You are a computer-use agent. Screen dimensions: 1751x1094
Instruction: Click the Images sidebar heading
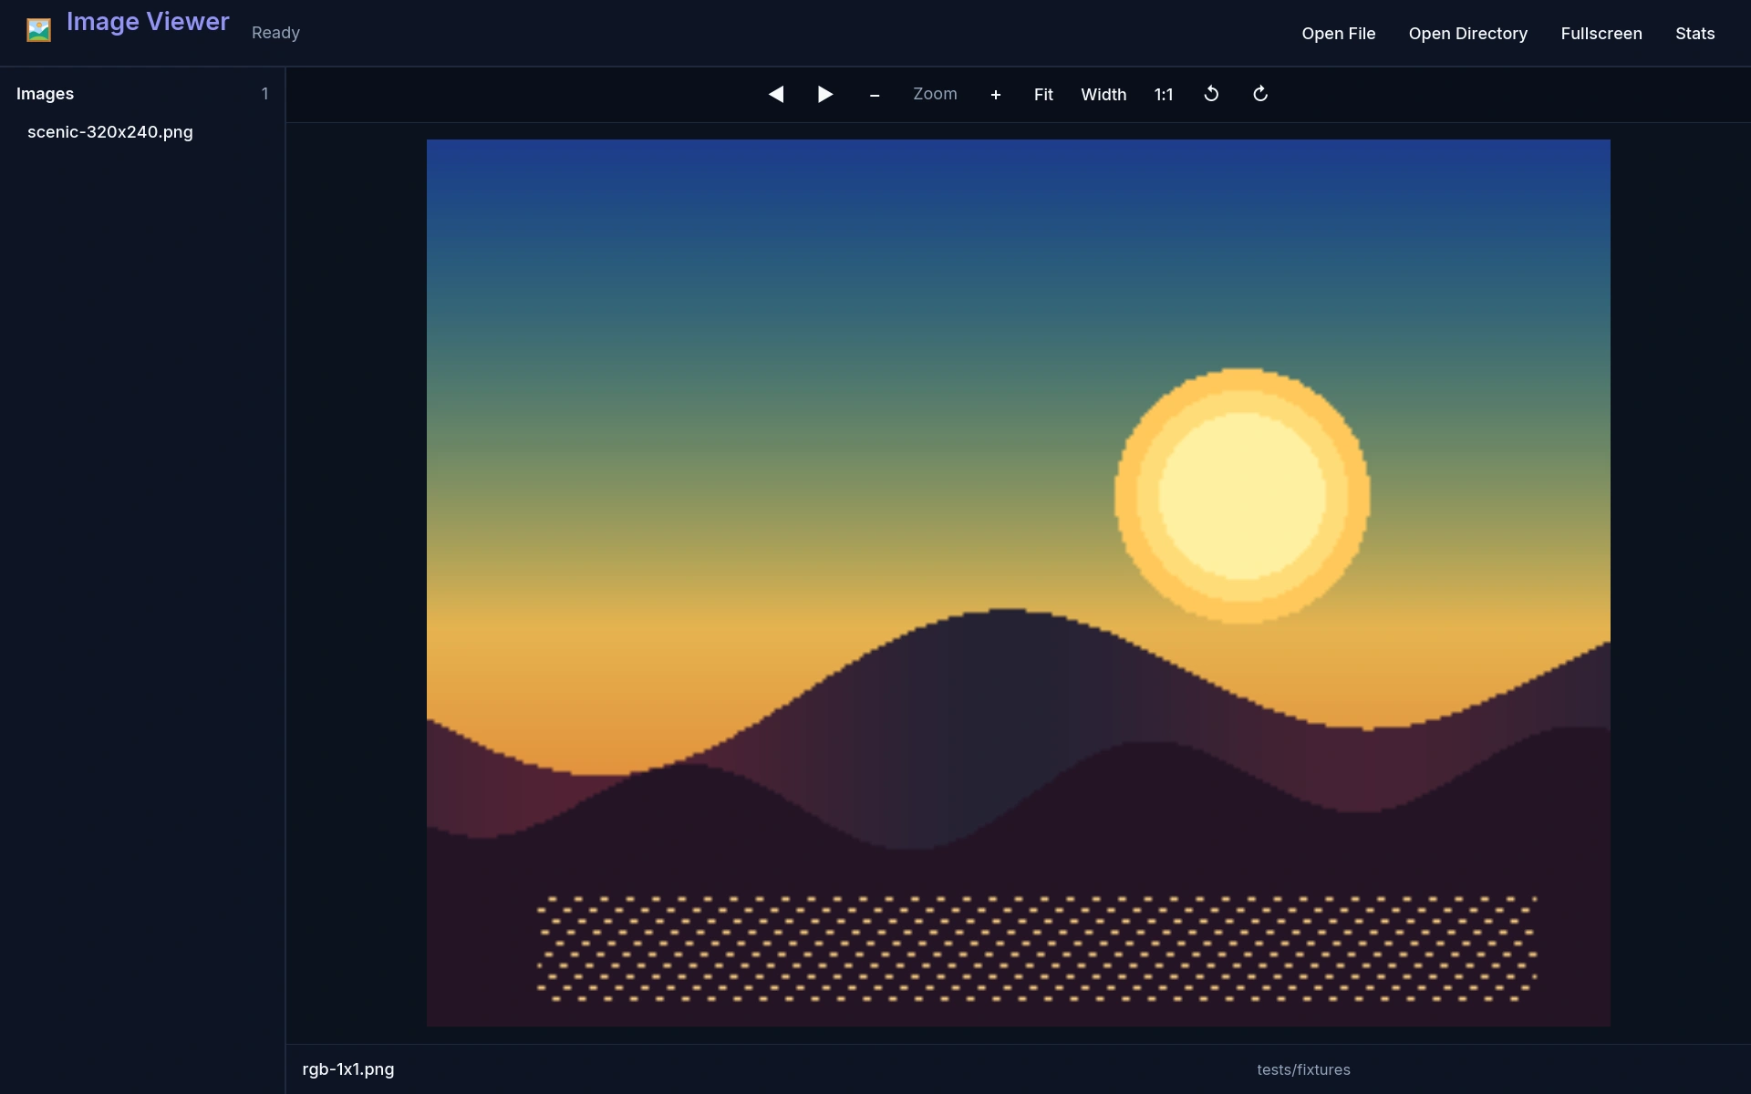(45, 94)
